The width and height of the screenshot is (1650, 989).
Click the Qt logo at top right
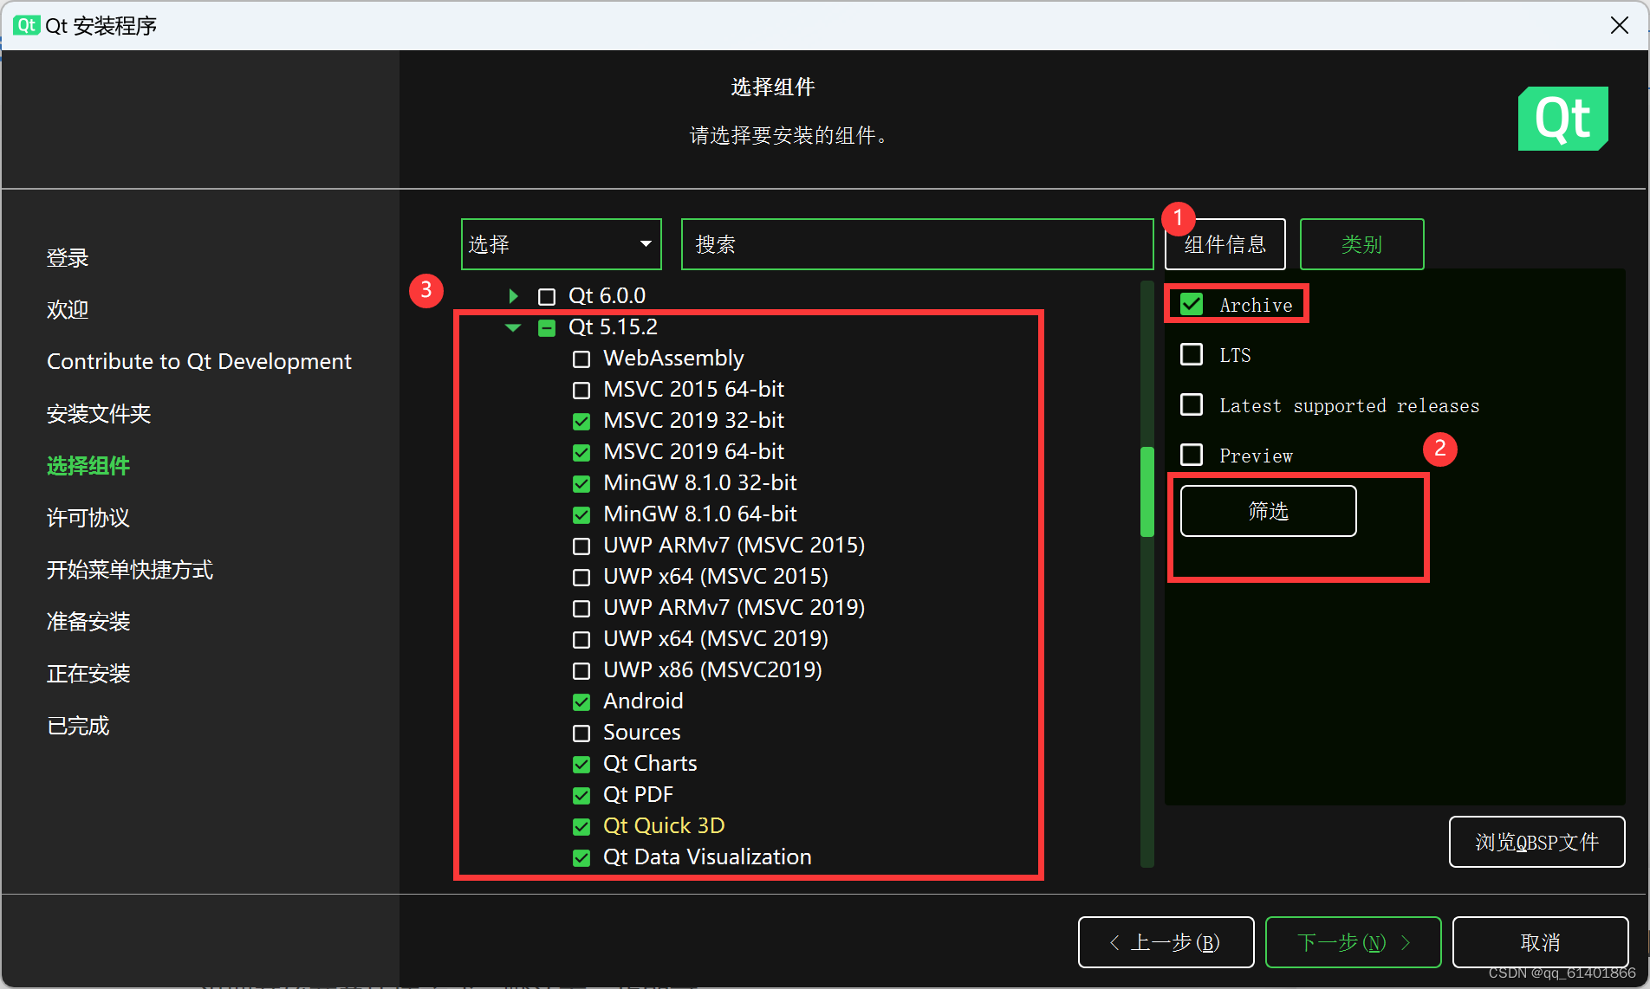click(x=1562, y=119)
